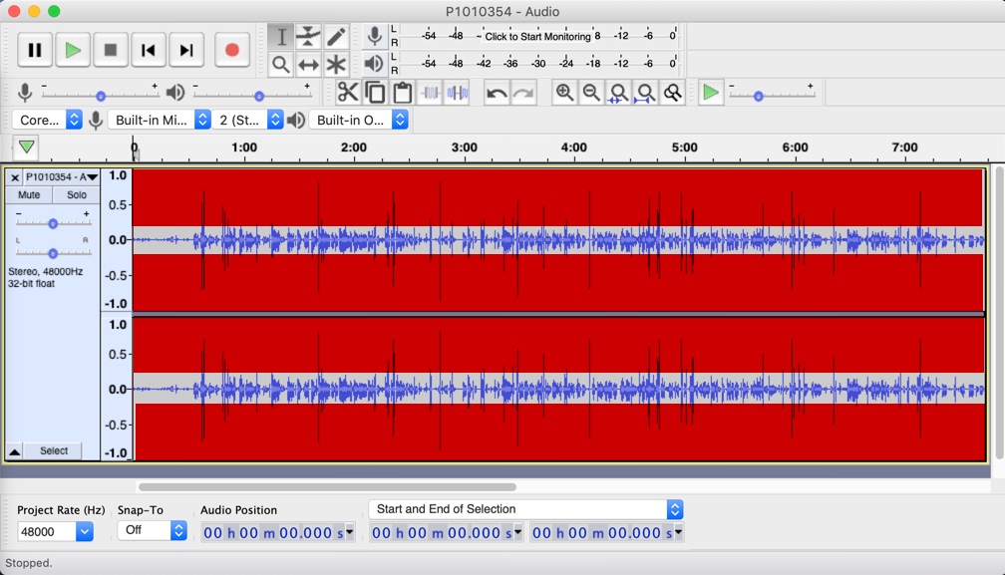Screen dimensions: 1005x575
Task: Zoom out with the minus magnifier
Action: coord(591,93)
